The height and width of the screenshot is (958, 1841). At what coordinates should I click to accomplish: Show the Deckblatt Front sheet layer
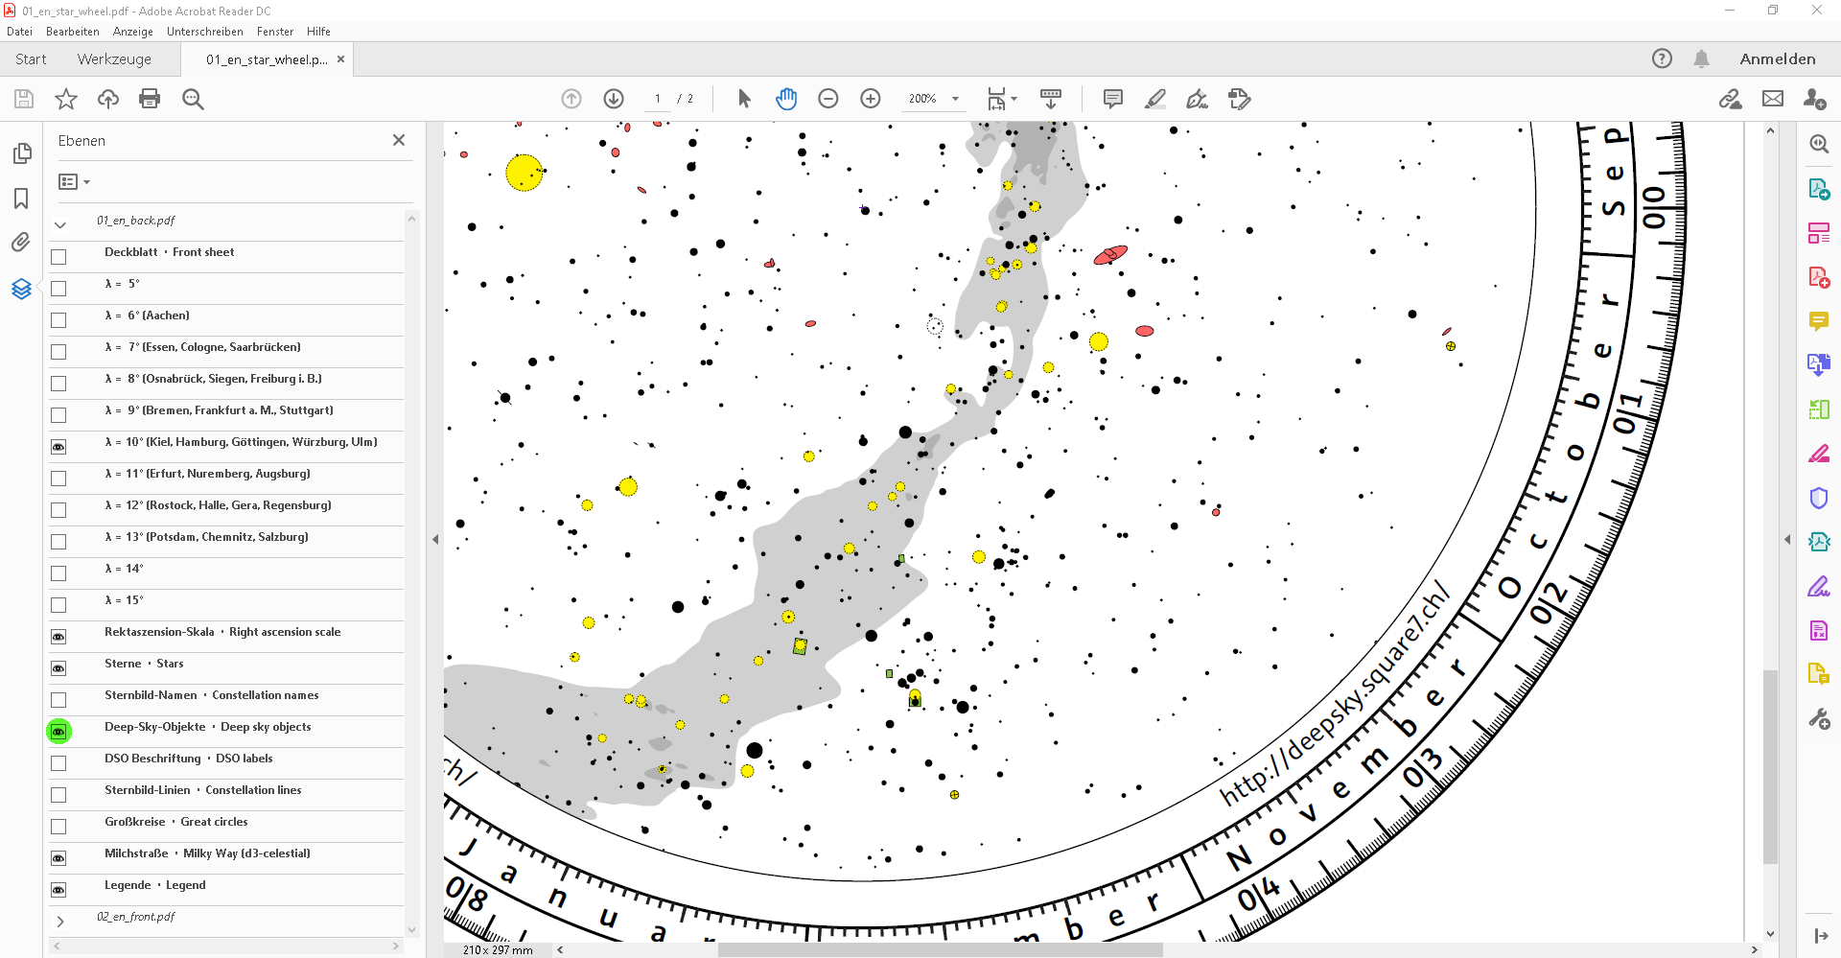pos(58,257)
